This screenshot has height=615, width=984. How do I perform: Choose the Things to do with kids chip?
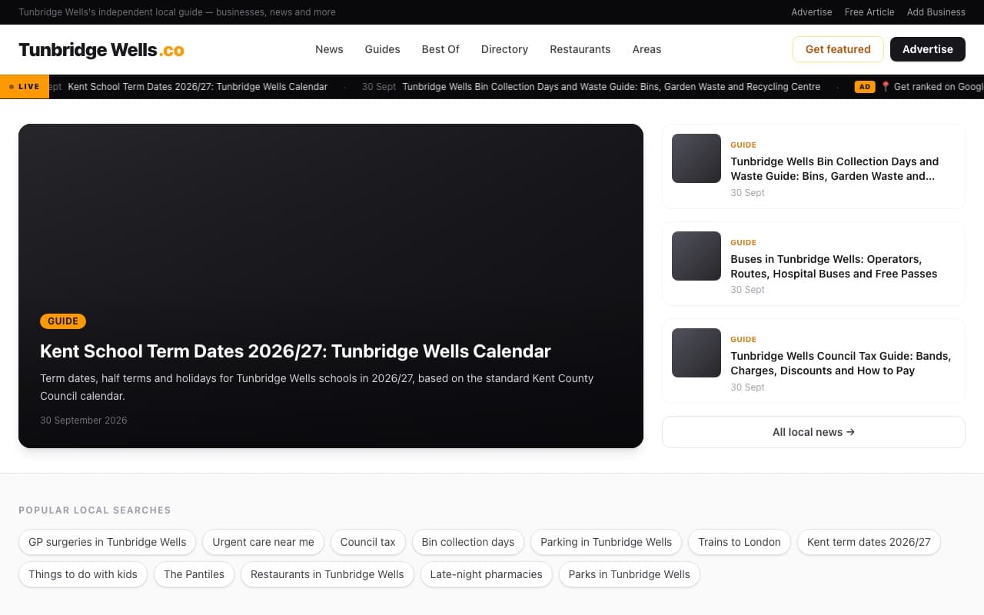coord(83,574)
